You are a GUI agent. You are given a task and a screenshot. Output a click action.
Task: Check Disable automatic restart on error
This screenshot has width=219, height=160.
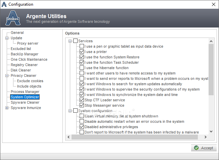pos(82,121)
